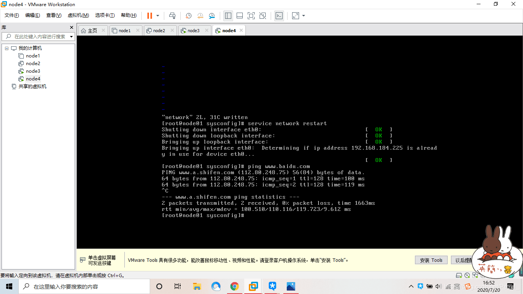Open the power options dropdown next to pause
This screenshot has width=523, height=294.
pos(158,16)
